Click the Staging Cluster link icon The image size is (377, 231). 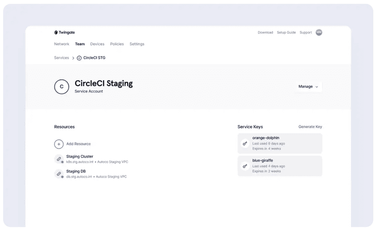tap(59, 159)
